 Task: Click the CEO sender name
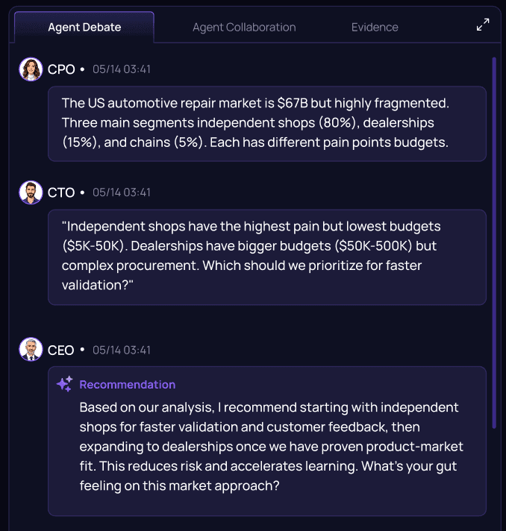(x=60, y=351)
